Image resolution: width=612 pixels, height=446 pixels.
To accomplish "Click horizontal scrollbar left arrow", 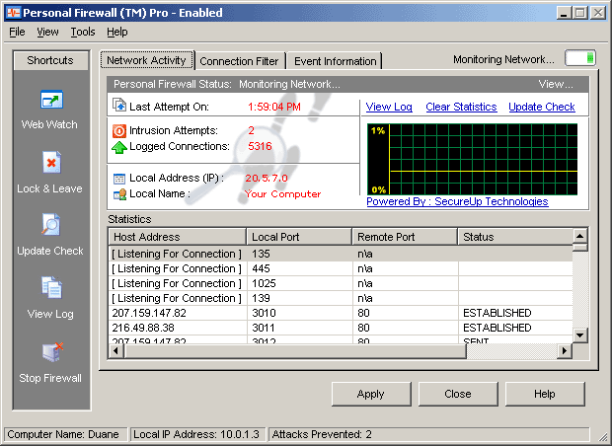I will [115, 351].
